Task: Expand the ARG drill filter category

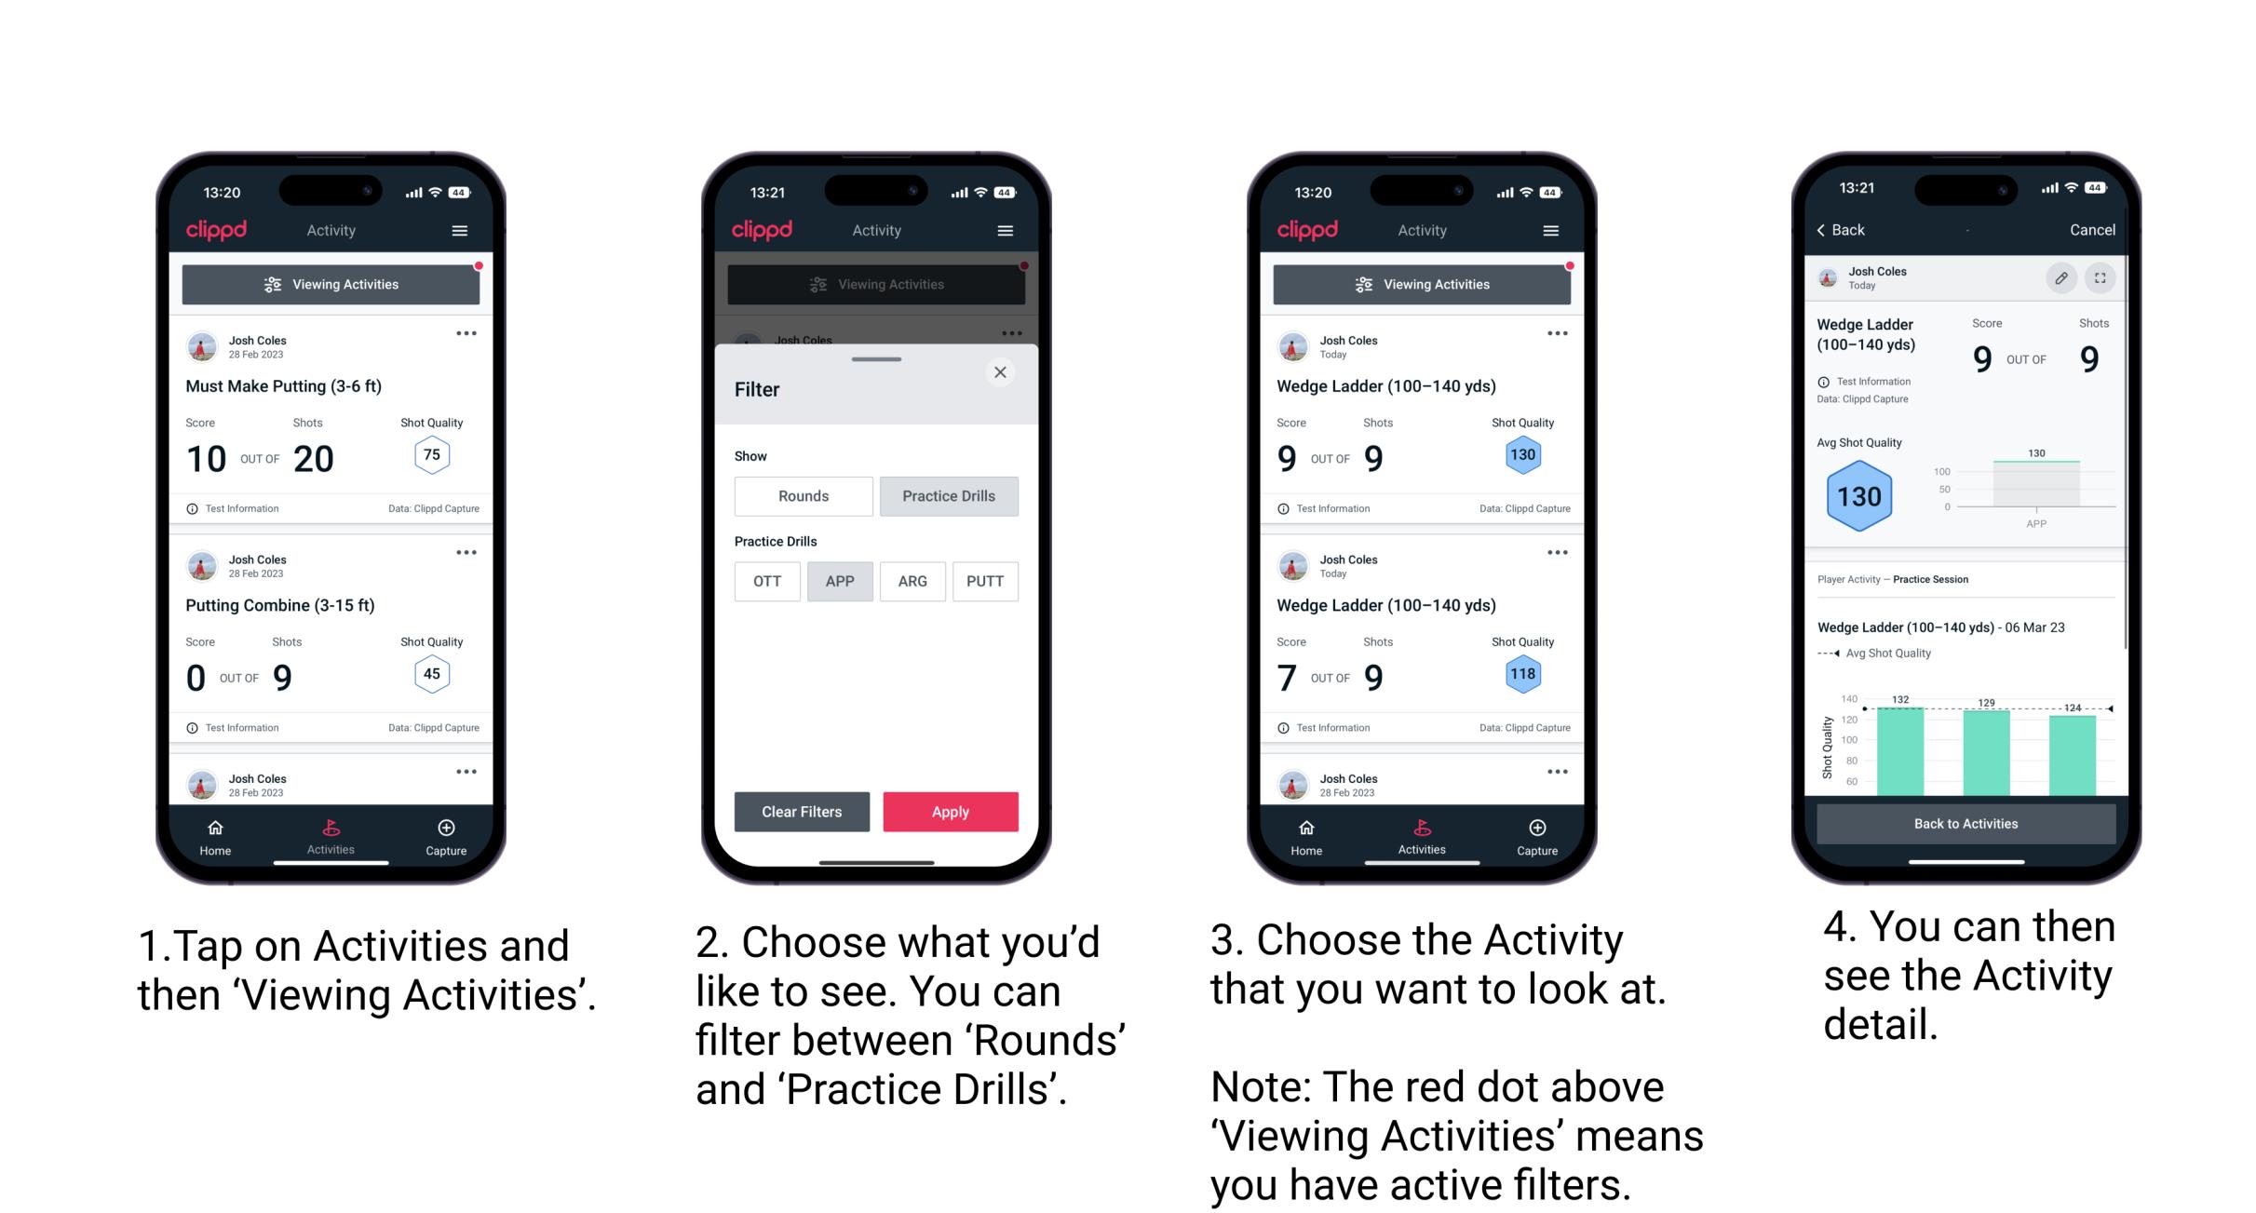Action: 912,581
